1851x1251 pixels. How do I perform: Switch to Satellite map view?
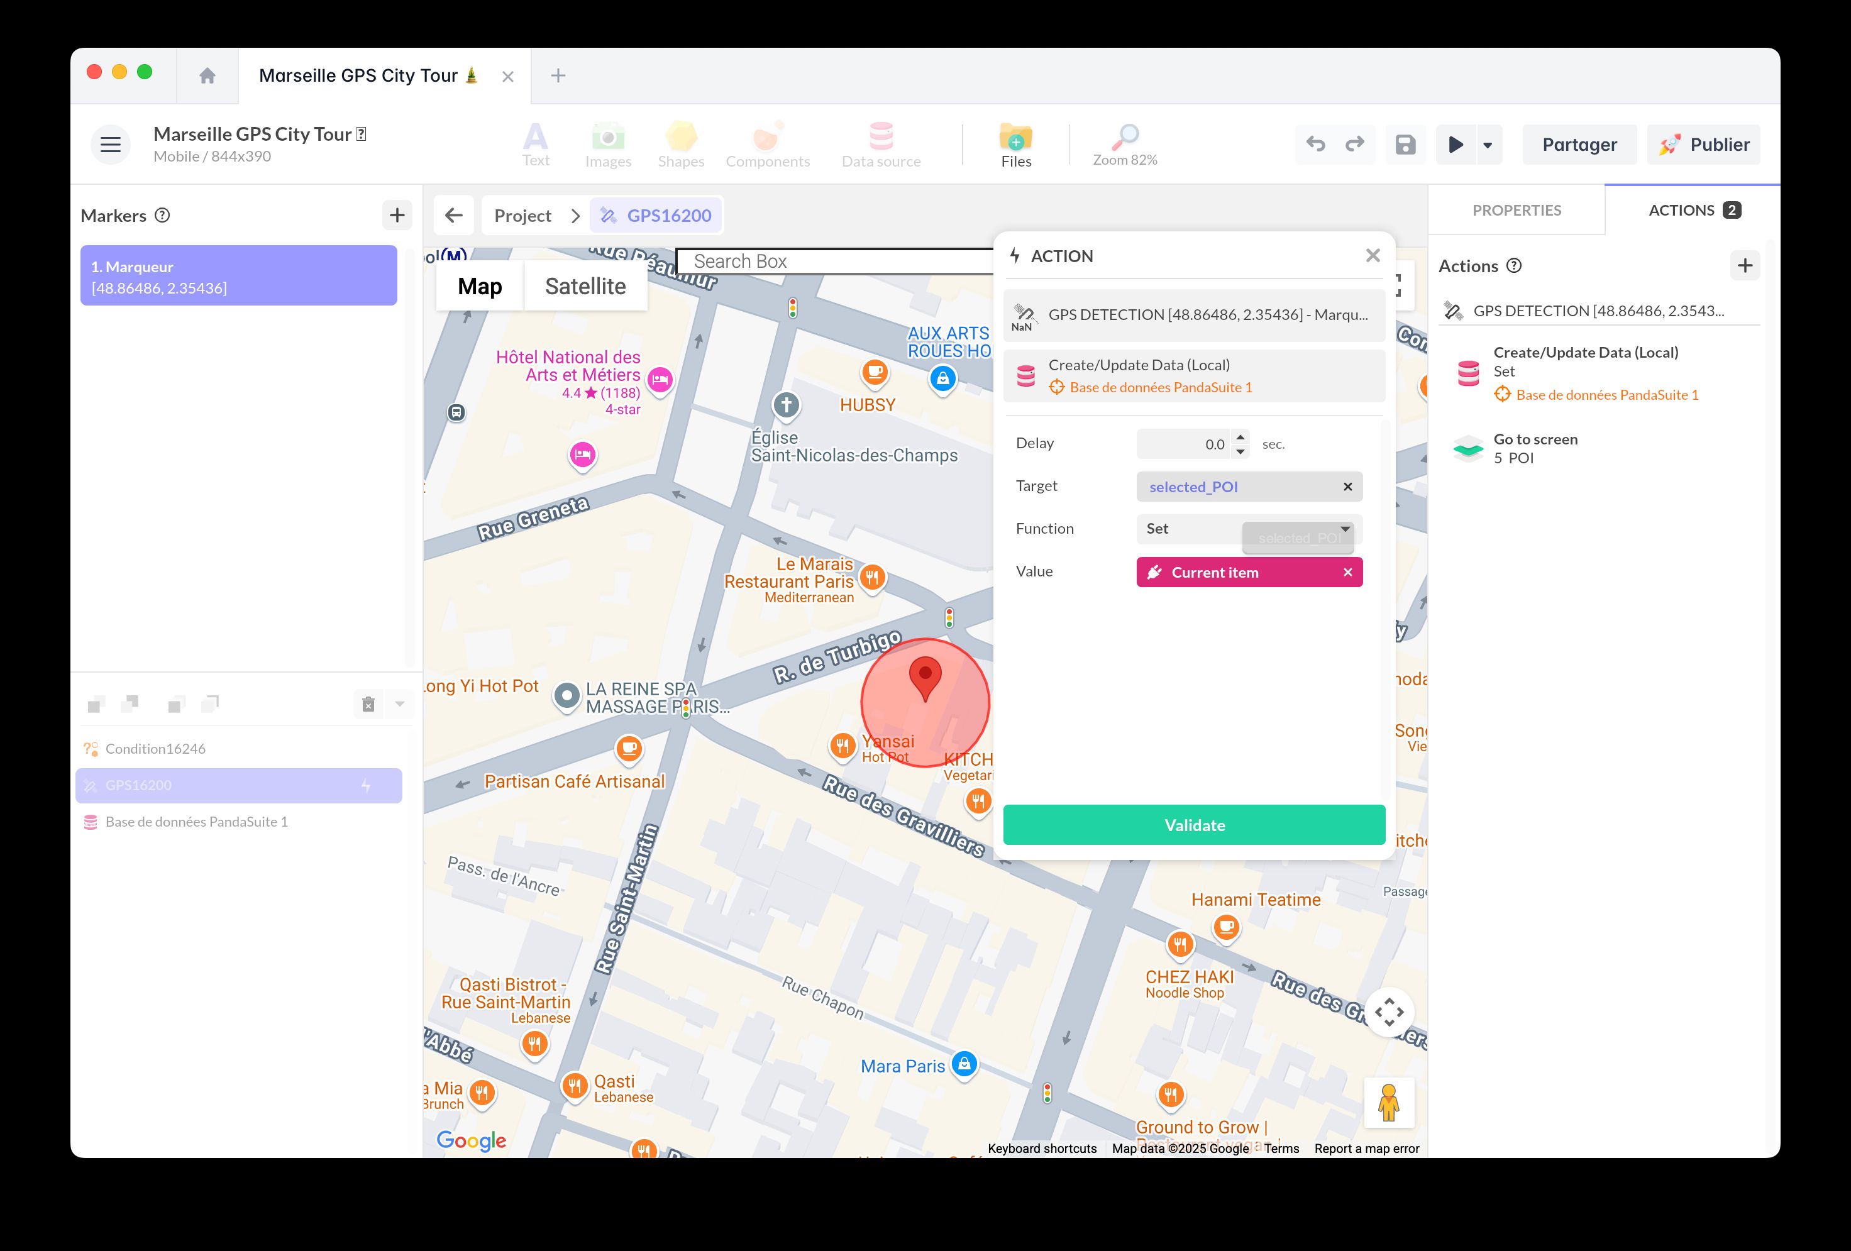(x=585, y=285)
